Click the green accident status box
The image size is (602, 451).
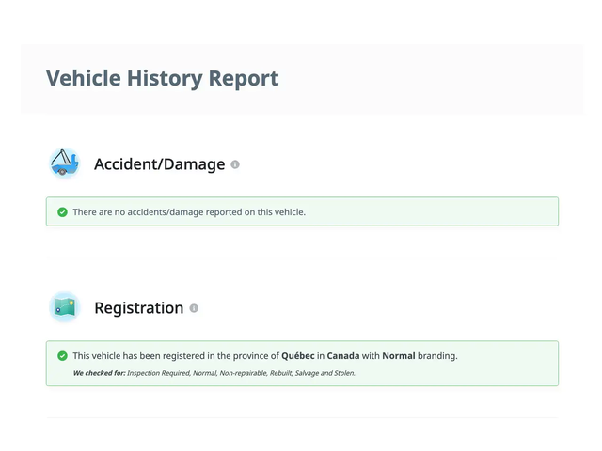pos(302,211)
